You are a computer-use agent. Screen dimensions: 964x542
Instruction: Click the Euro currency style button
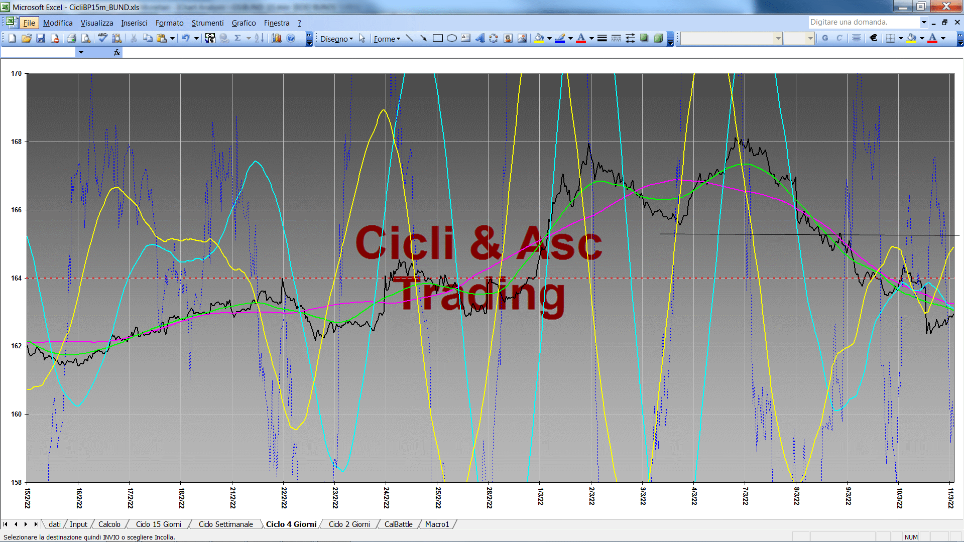tap(874, 38)
